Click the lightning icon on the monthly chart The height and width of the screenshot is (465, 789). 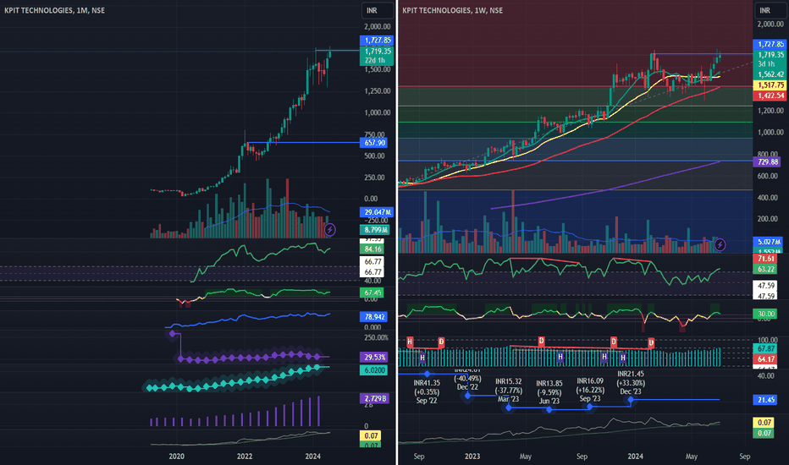coord(329,230)
